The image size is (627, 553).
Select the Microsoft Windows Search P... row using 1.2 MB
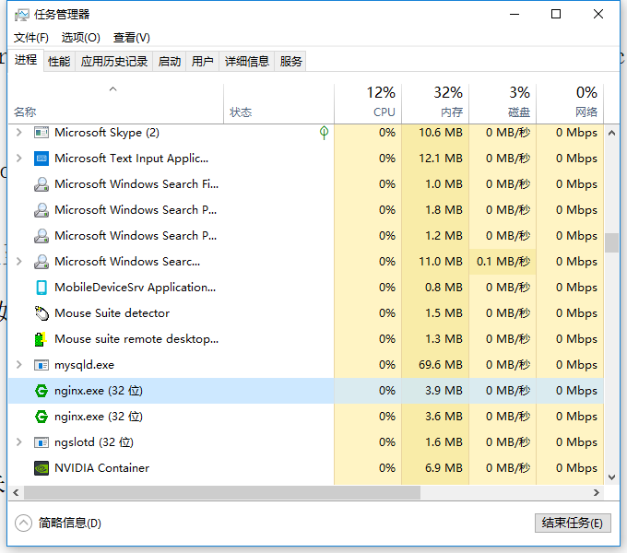(x=306, y=236)
